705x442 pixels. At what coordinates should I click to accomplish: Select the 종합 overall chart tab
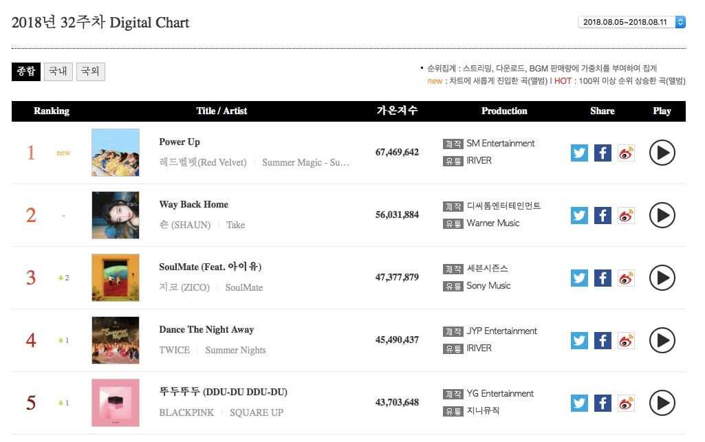click(26, 71)
